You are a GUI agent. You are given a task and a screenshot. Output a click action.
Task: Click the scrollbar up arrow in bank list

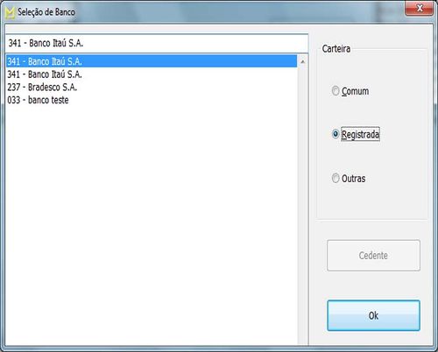tap(303, 61)
